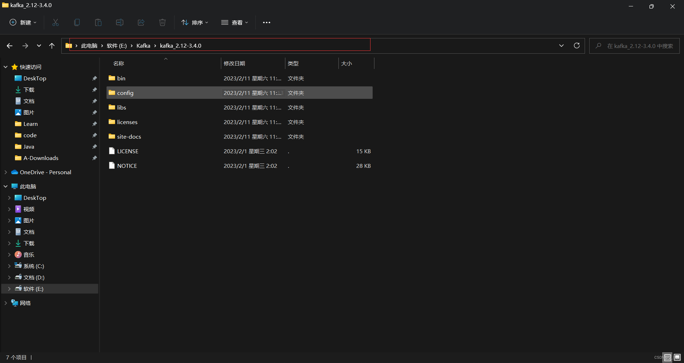This screenshot has width=684, height=363.
Task: Select OneDrive - Personal in sidebar
Action: pyautogui.click(x=45, y=172)
